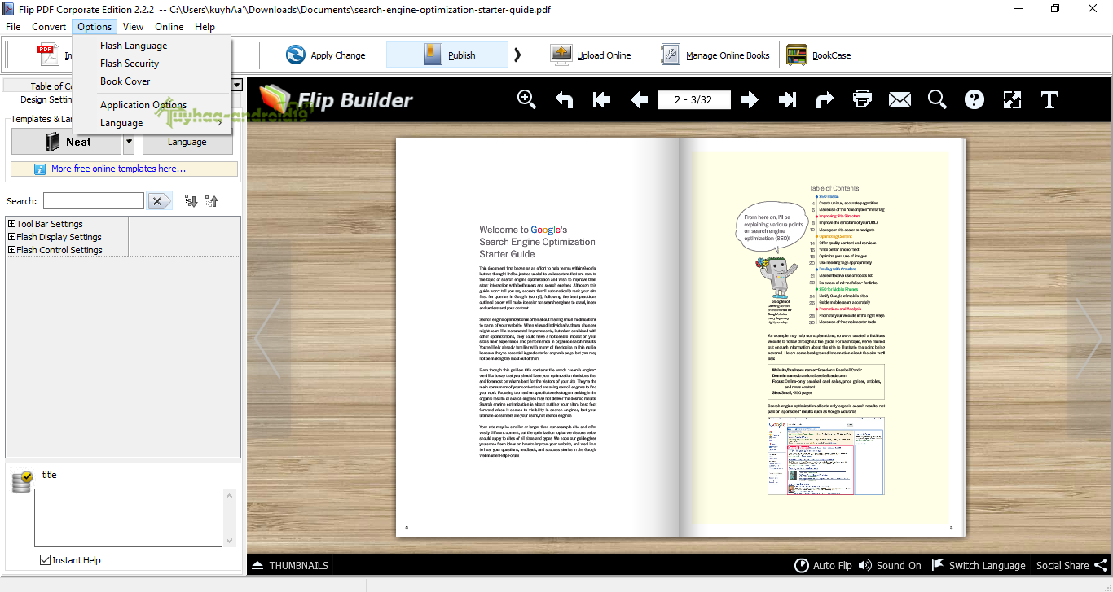The height and width of the screenshot is (592, 1113).
Task: Open the File menu
Action: tap(13, 27)
